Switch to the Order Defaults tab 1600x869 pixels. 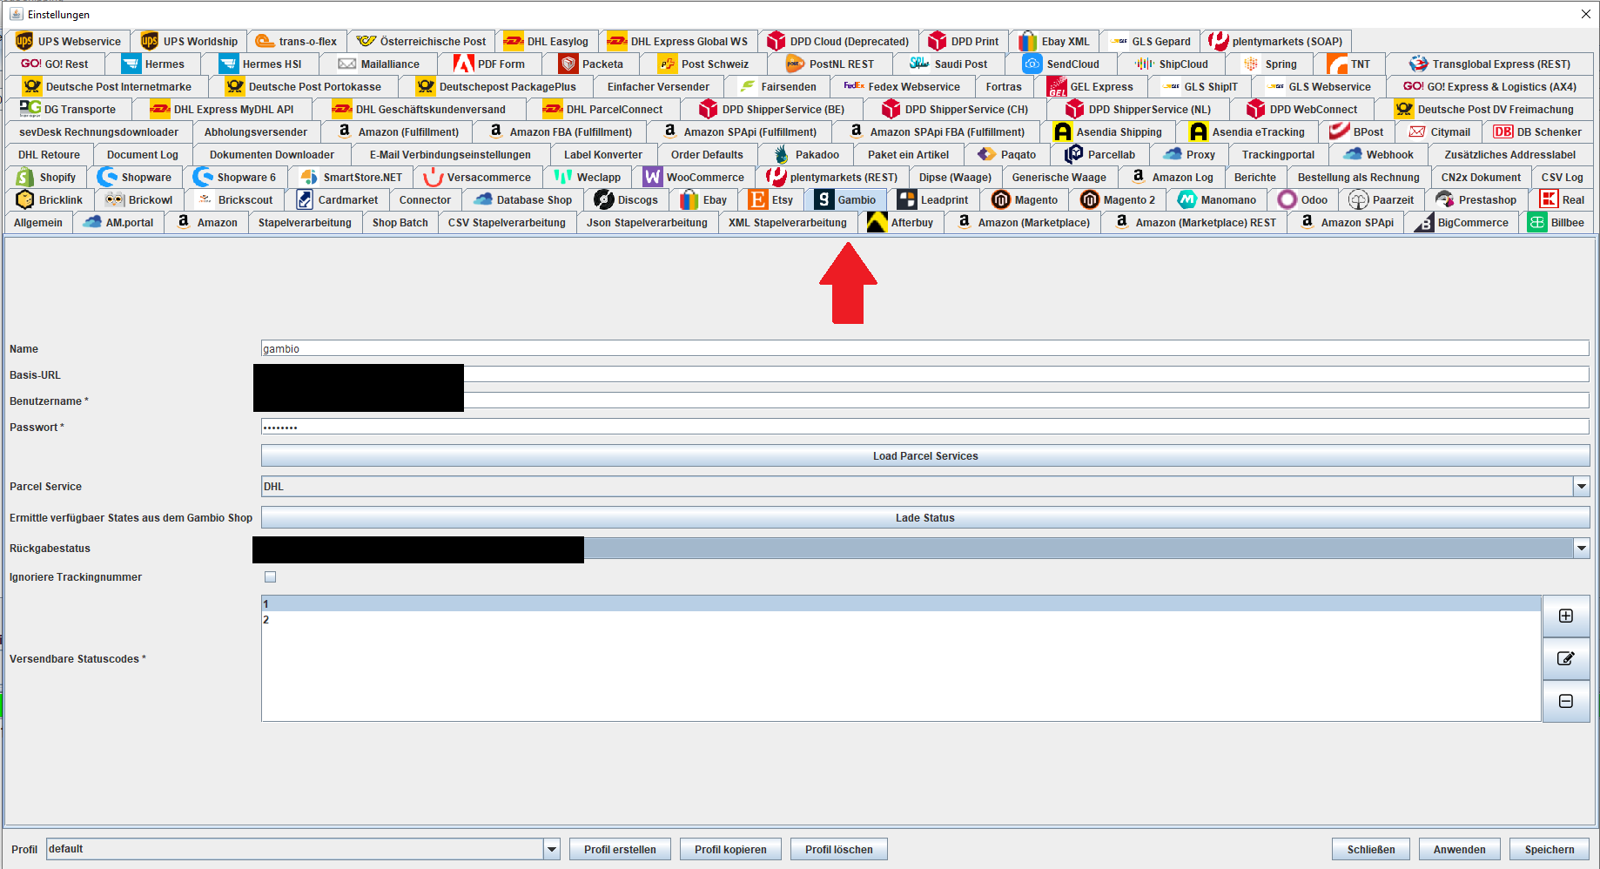(x=707, y=154)
